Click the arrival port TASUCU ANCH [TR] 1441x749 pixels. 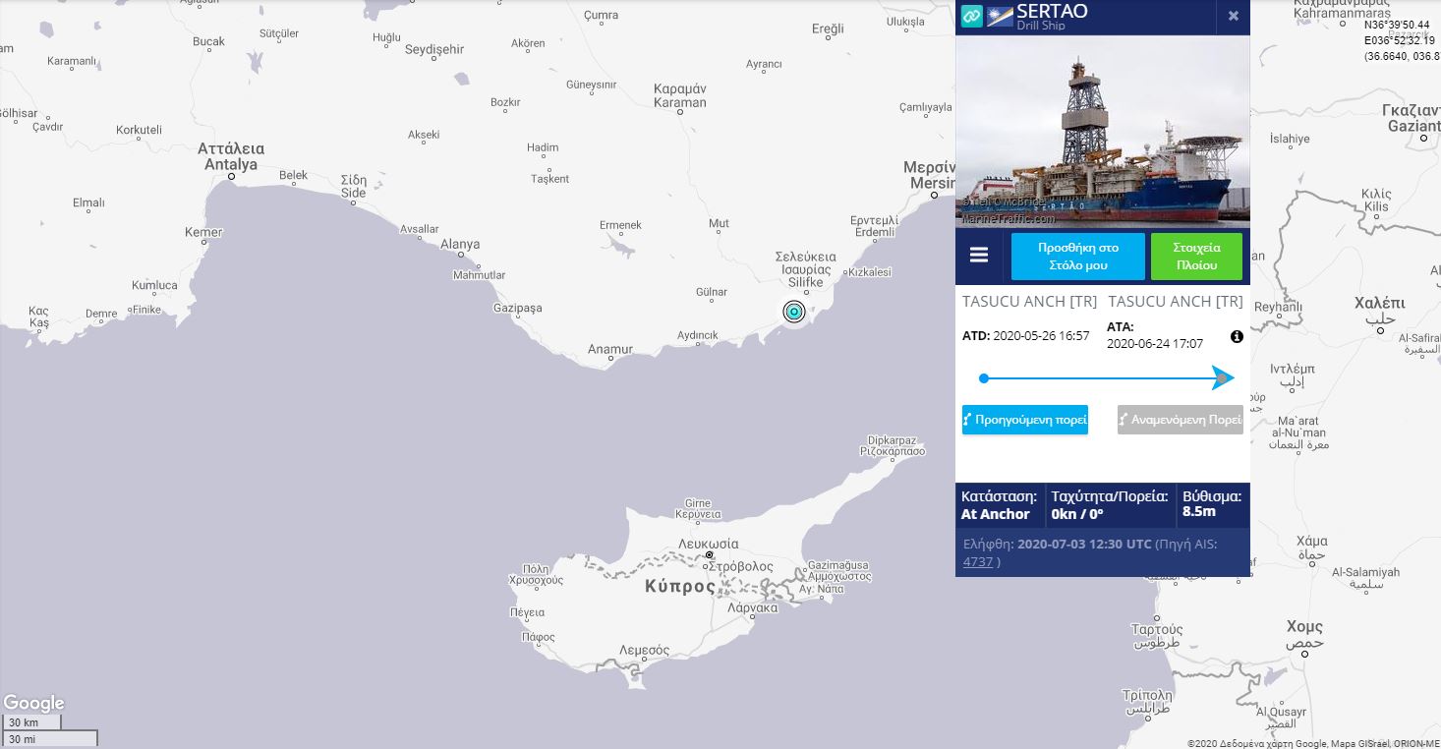1175,302
